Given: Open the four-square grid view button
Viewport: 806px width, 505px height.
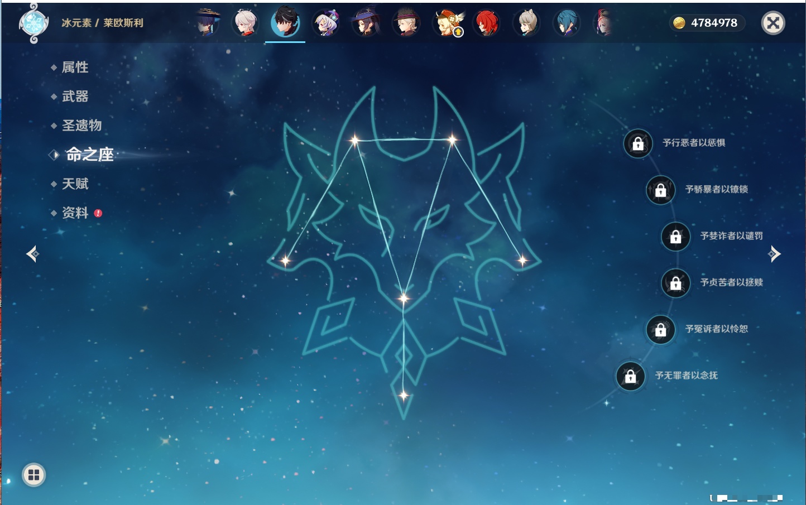Looking at the screenshot, I should point(34,475).
